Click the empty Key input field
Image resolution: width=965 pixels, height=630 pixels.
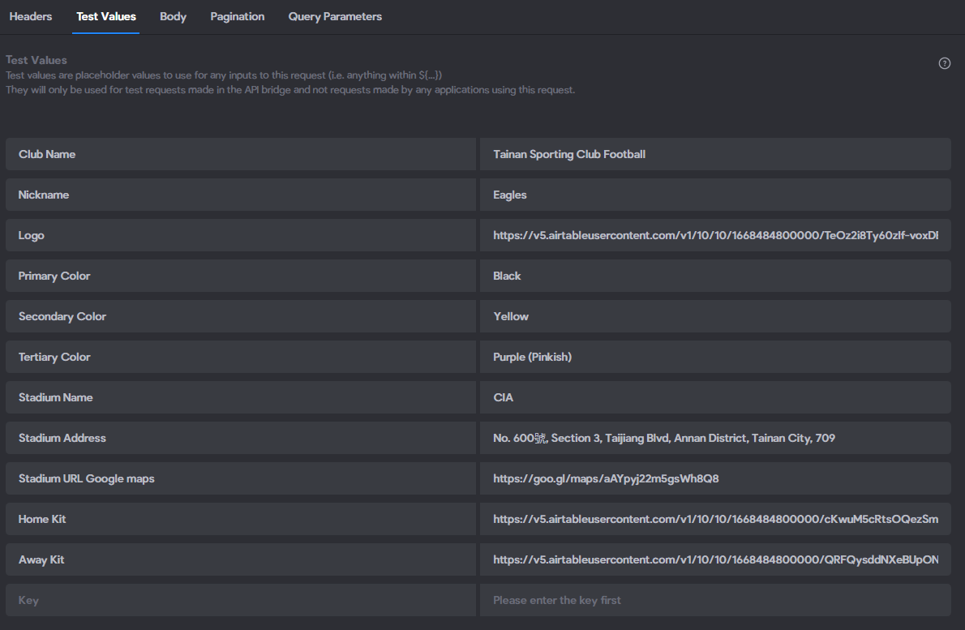241,601
